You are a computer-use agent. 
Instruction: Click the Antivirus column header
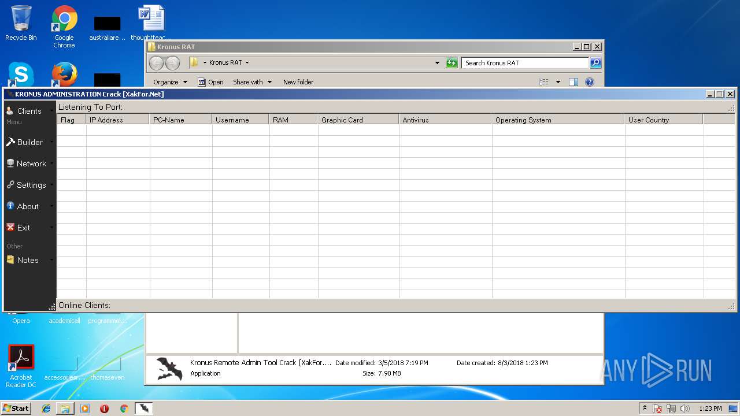(446, 120)
